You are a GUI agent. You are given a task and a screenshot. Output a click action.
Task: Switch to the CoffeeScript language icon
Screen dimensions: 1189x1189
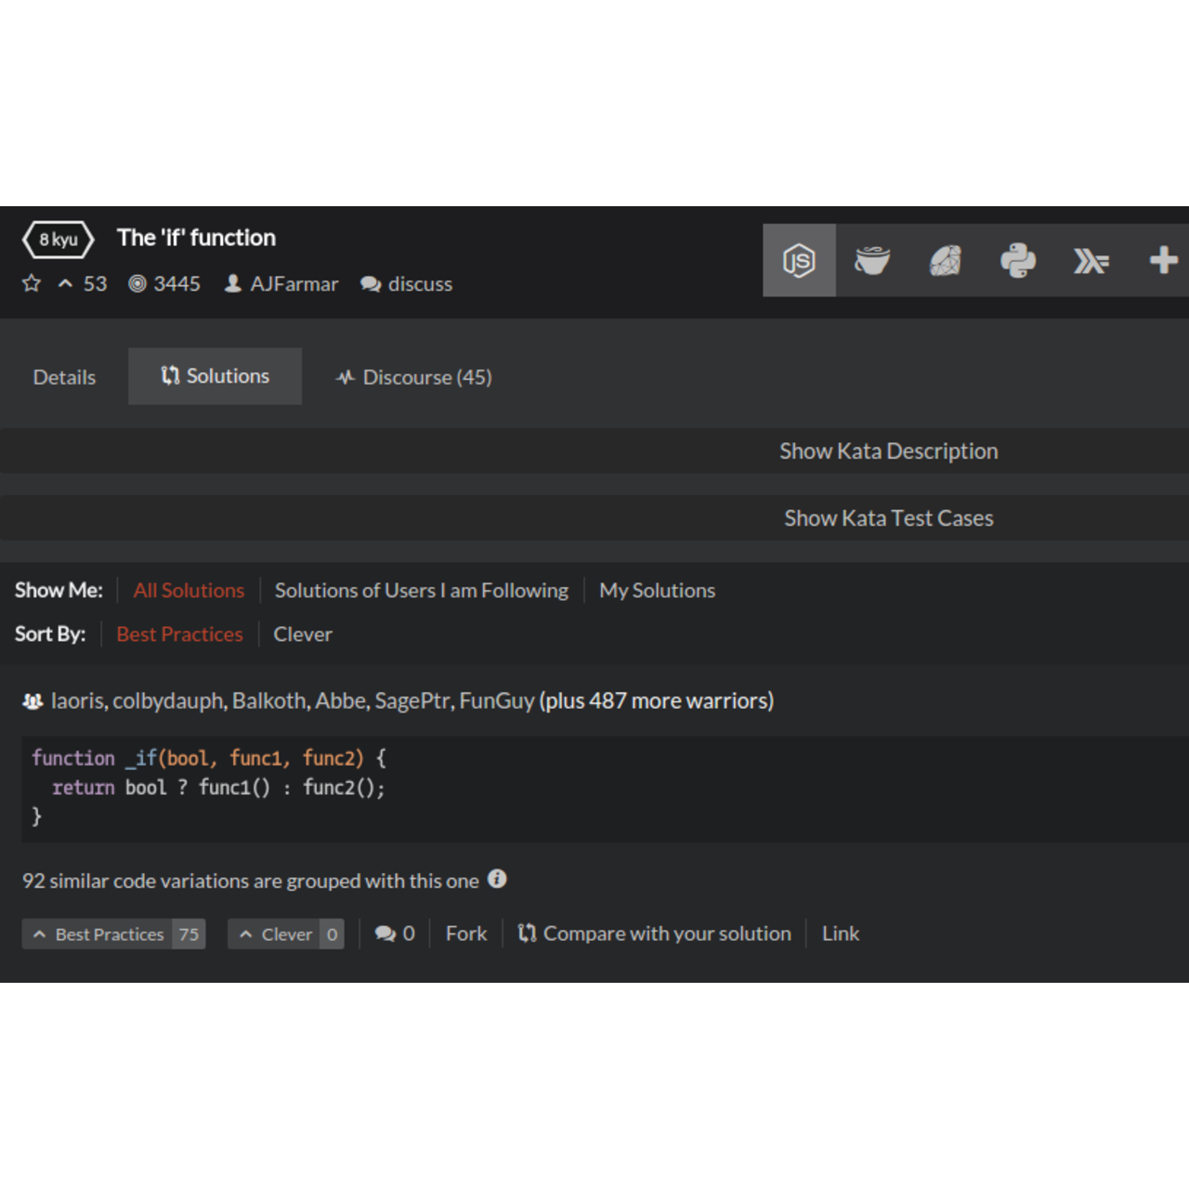point(872,260)
